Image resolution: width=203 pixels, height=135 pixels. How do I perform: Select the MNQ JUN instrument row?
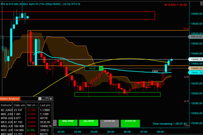tap(26, 126)
